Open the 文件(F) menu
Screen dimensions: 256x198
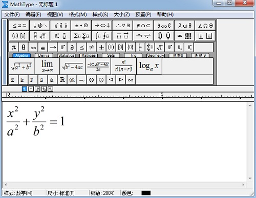[x=12, y=14]
